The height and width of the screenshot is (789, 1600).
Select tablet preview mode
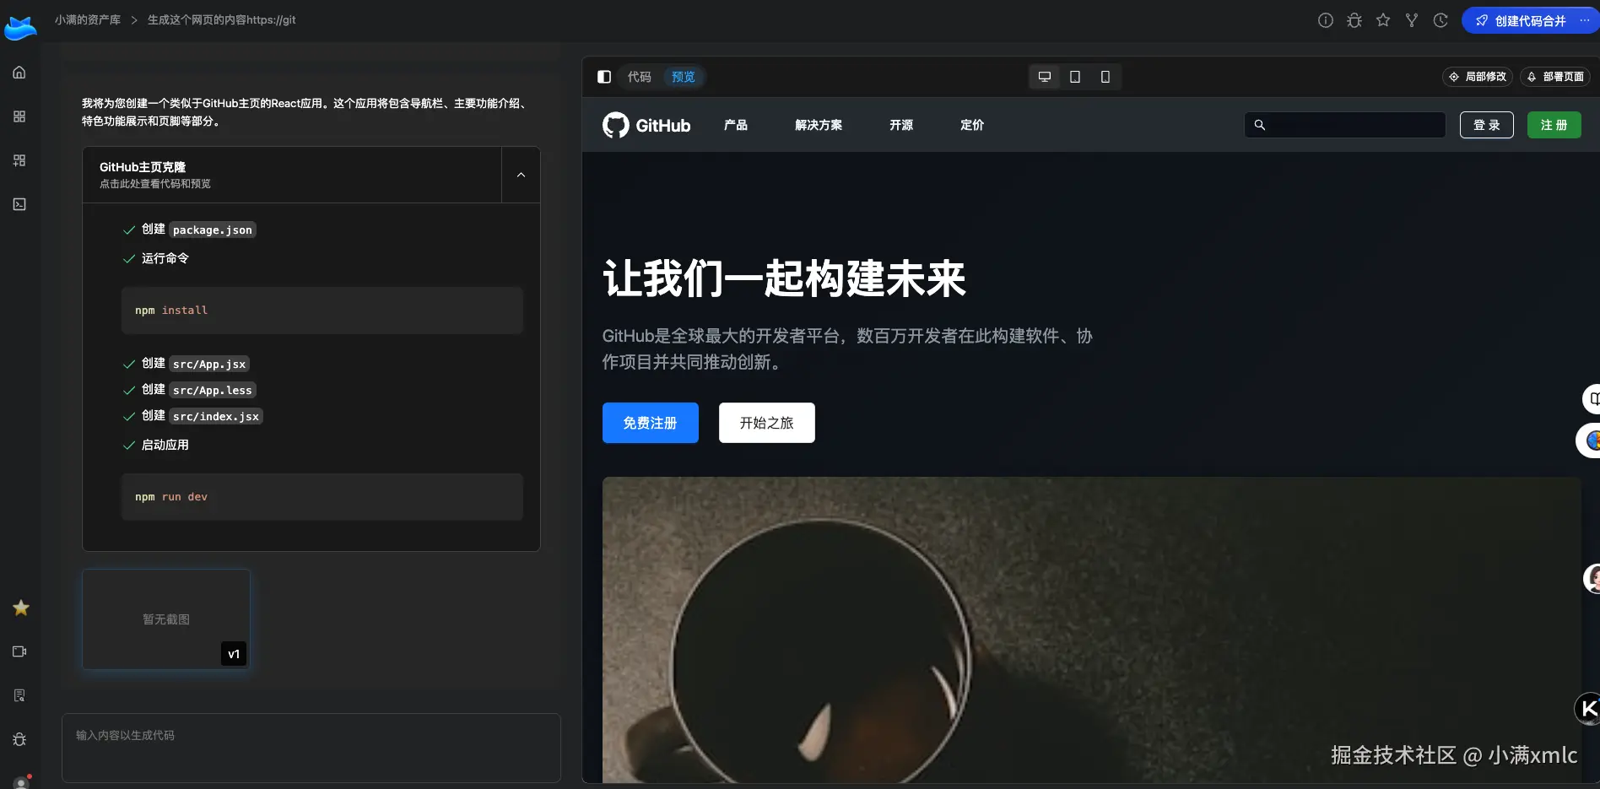tap(1075, 77)
